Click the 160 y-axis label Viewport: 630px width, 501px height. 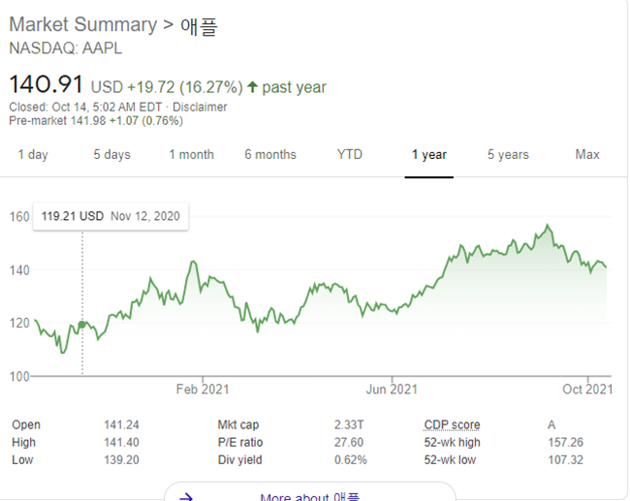19,217
